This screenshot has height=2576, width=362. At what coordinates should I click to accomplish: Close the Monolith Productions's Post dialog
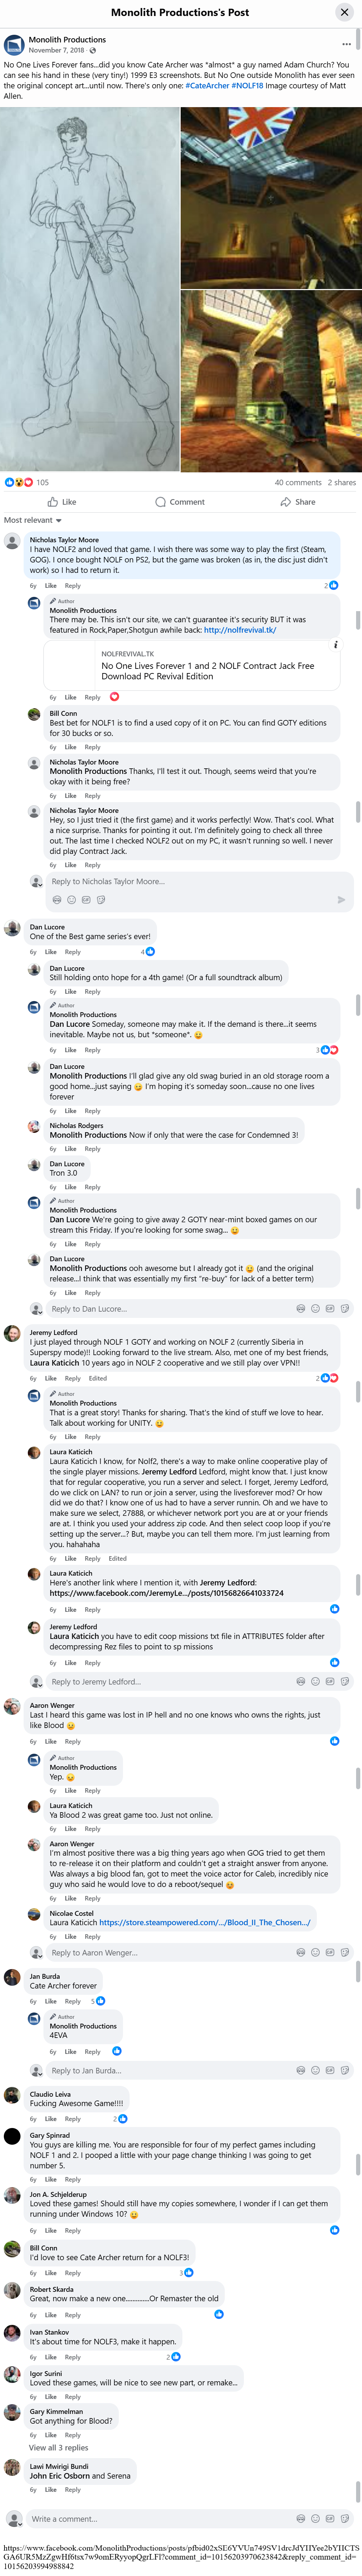[x=344, y=12]
